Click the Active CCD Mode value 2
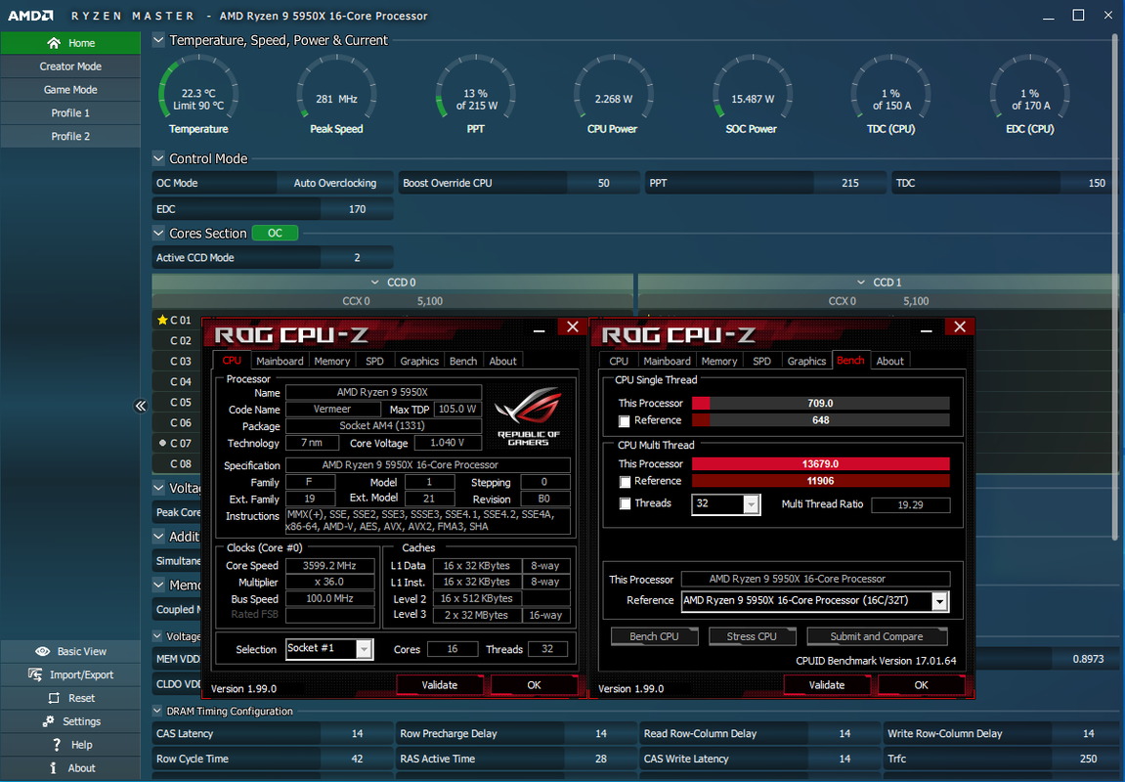This screenshot has height=782, width=1125. tap(357, 257)
